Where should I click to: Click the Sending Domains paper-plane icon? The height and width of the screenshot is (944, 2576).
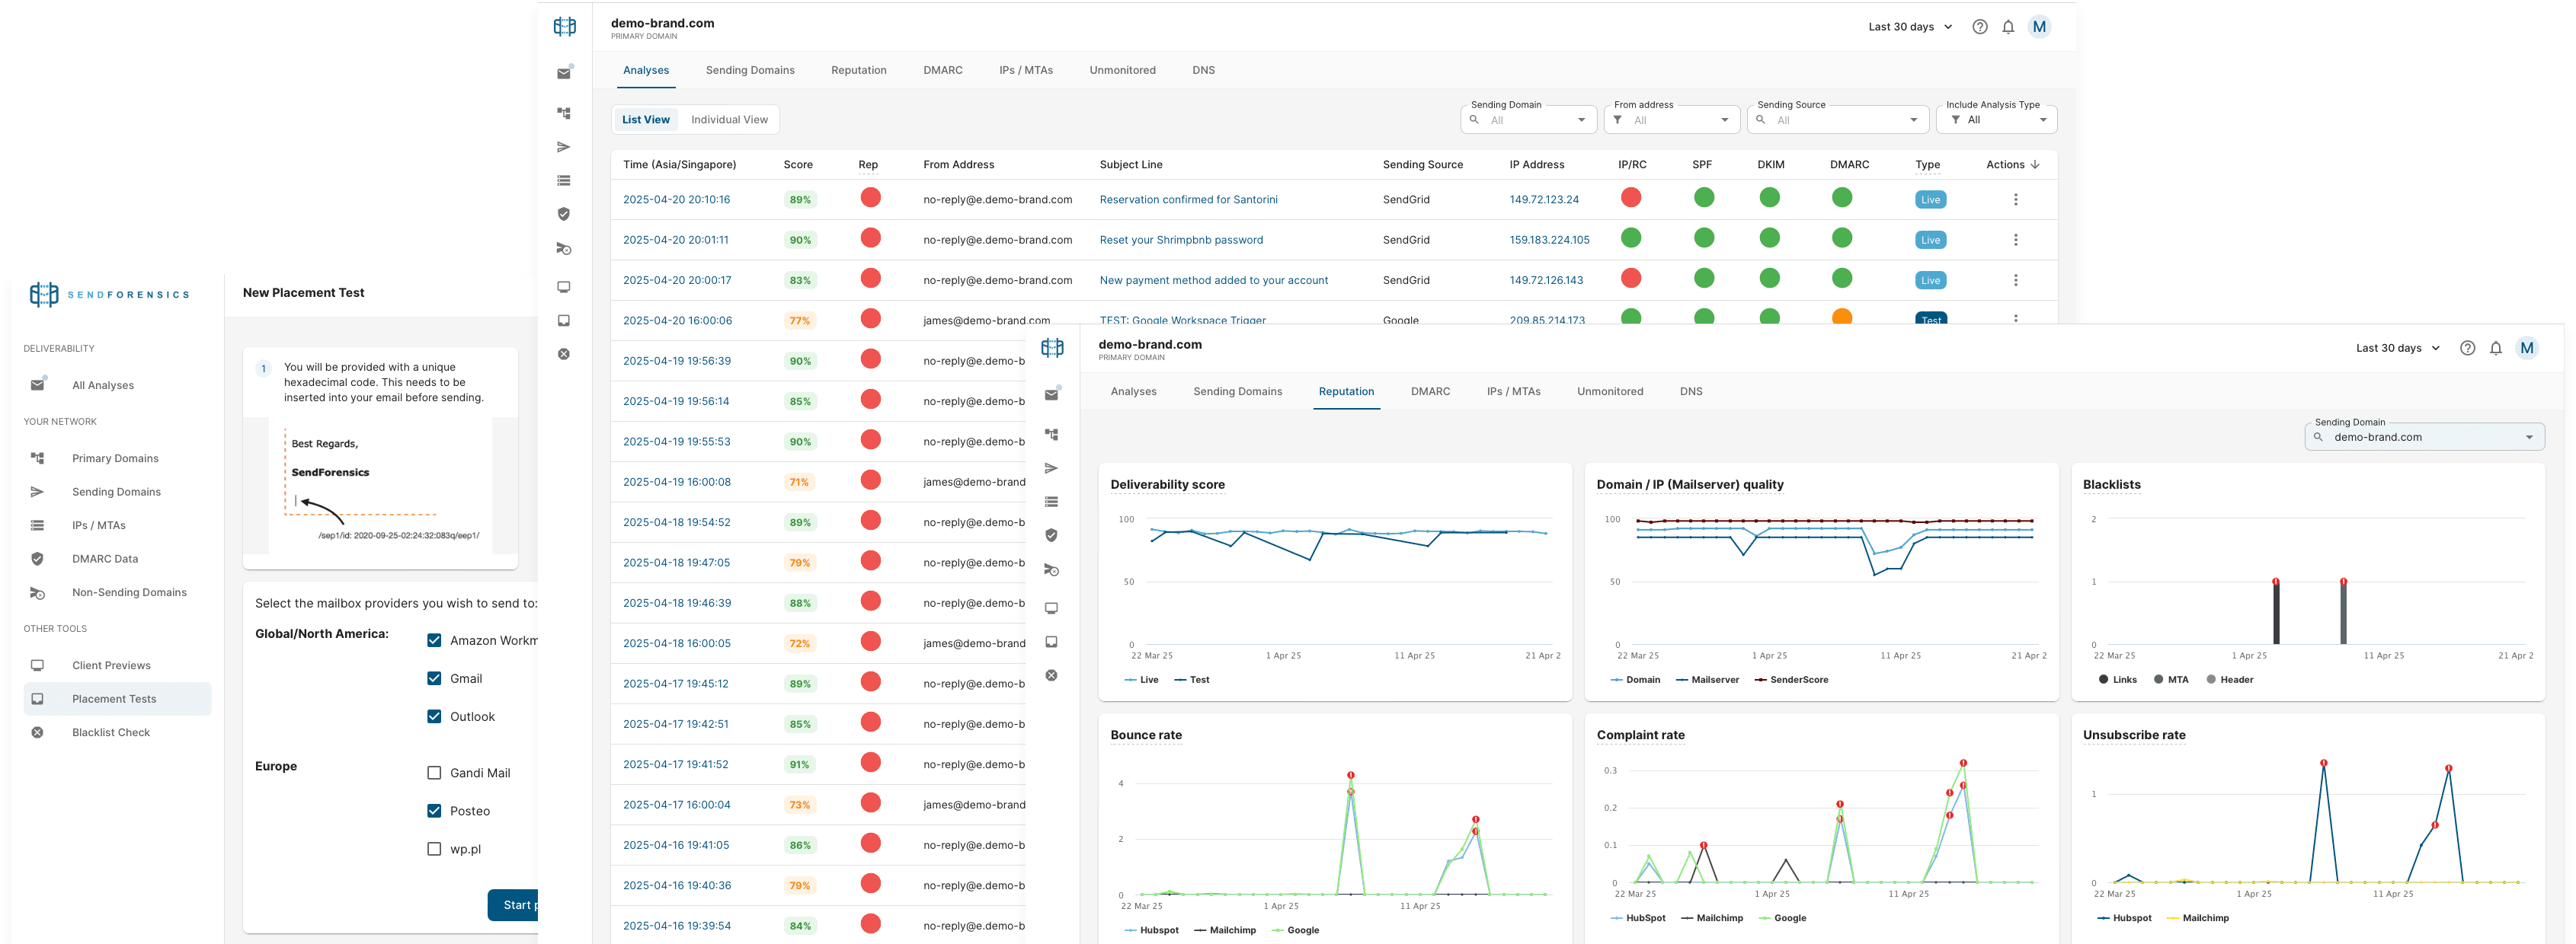[x=37, y=492]
